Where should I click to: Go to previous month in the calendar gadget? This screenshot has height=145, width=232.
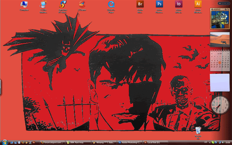click(x=212, y=54)
